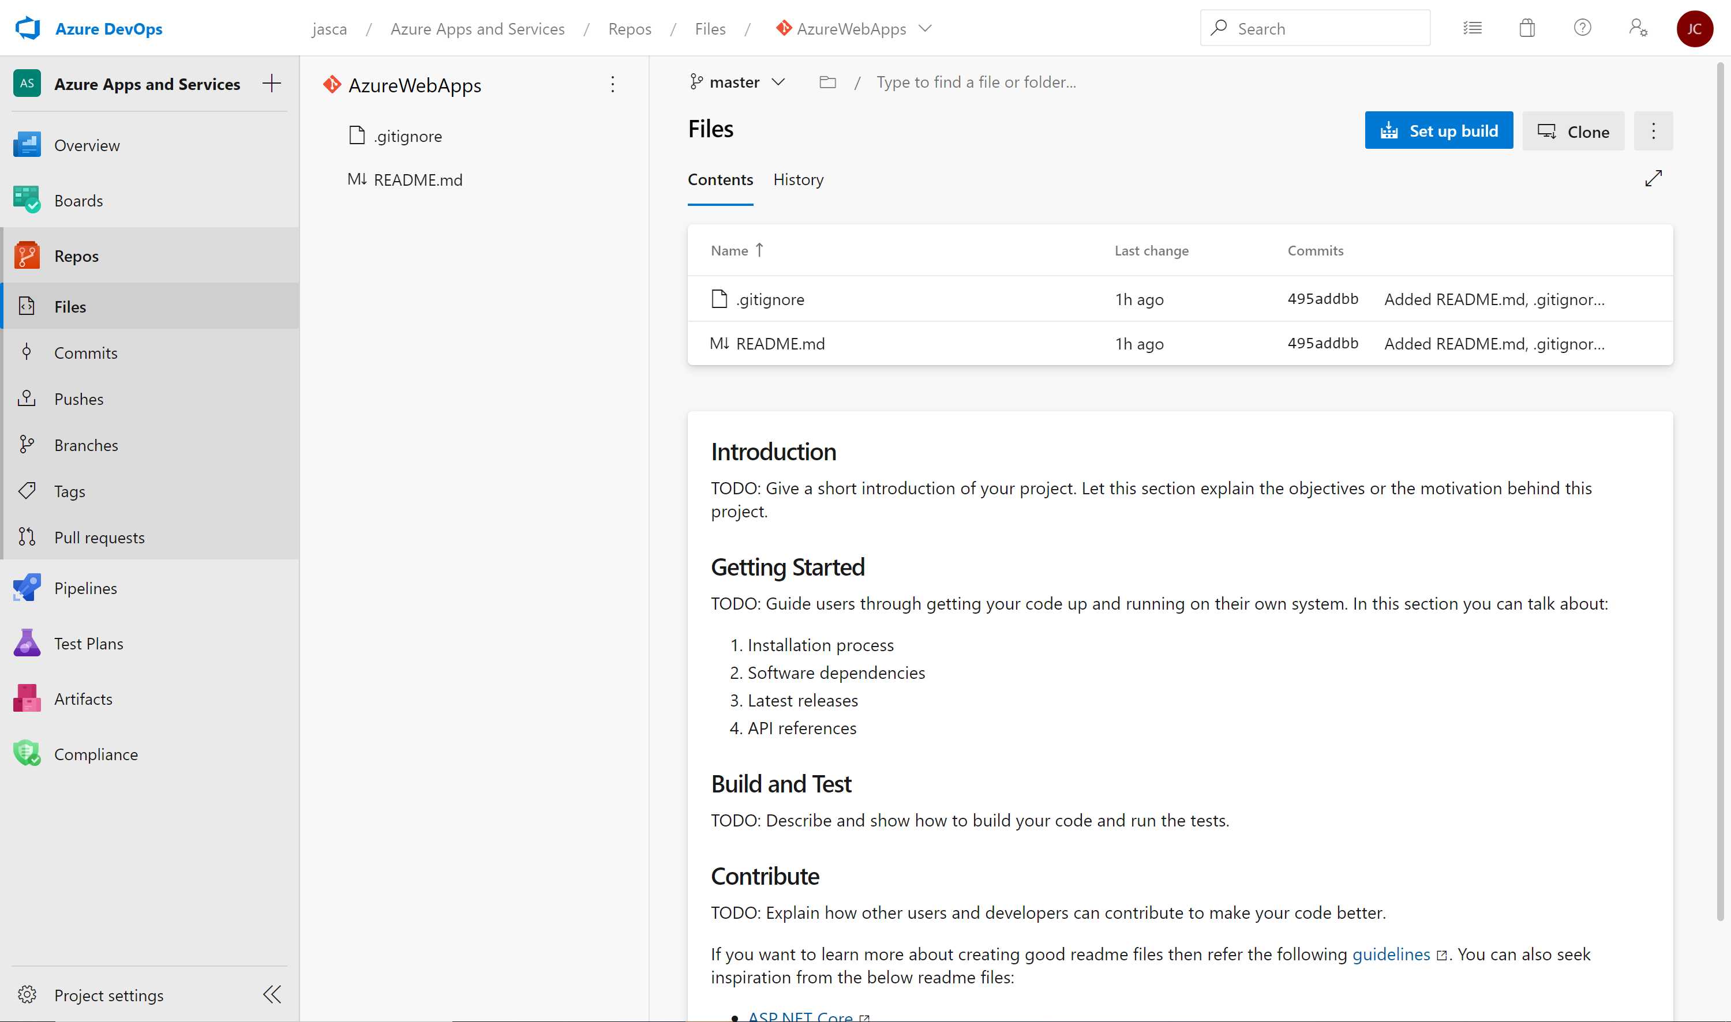Switch to the History tab
The height and width of the screenshot is (1022, 1731).
[797, 179]
